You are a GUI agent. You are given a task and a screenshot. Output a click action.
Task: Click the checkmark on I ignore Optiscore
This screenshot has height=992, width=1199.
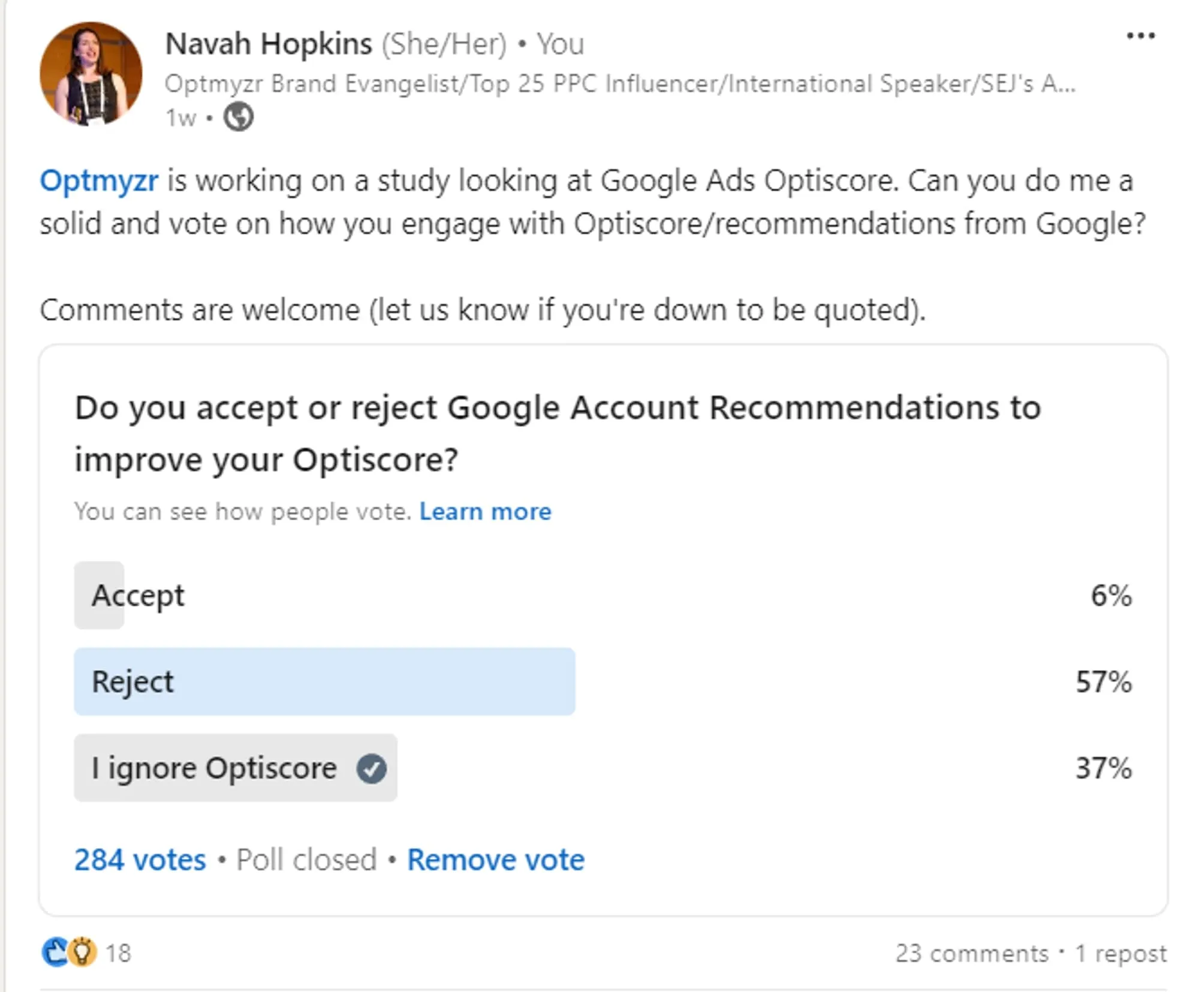tap(372, 768)
